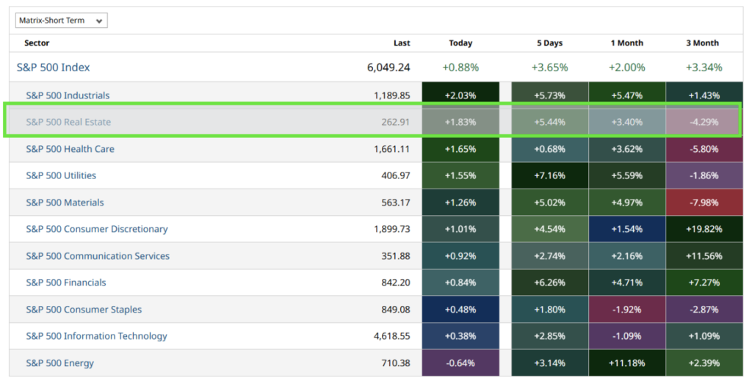Screen dimensions: 752x386
Task: Click the Financials last value 842.20
Action: click(396, 283)
